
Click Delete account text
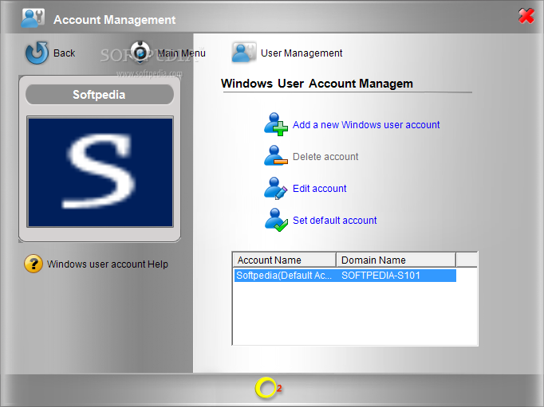[325, 157]
